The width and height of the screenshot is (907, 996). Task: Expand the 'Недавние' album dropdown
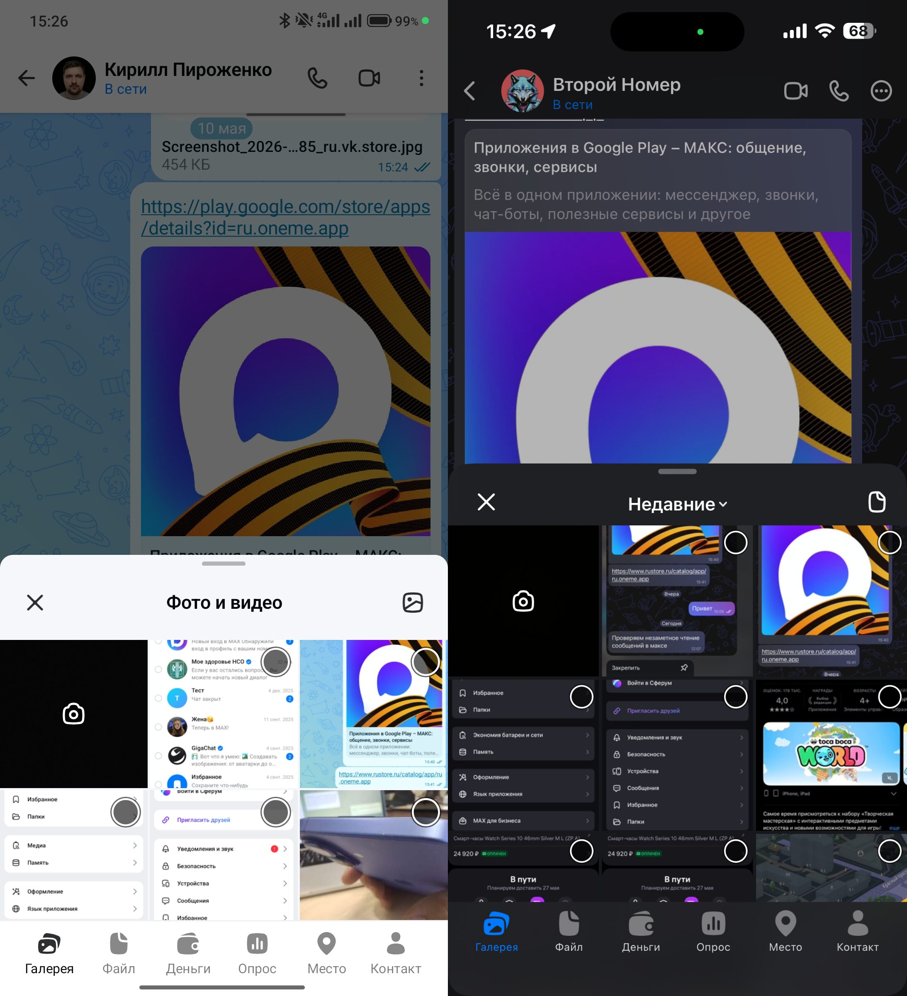tap(677, 504)
